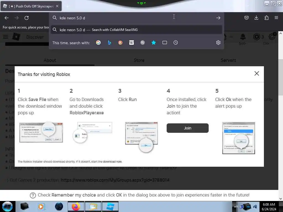
Task: Open the Discover link in Roblox header
Action: 35,37
